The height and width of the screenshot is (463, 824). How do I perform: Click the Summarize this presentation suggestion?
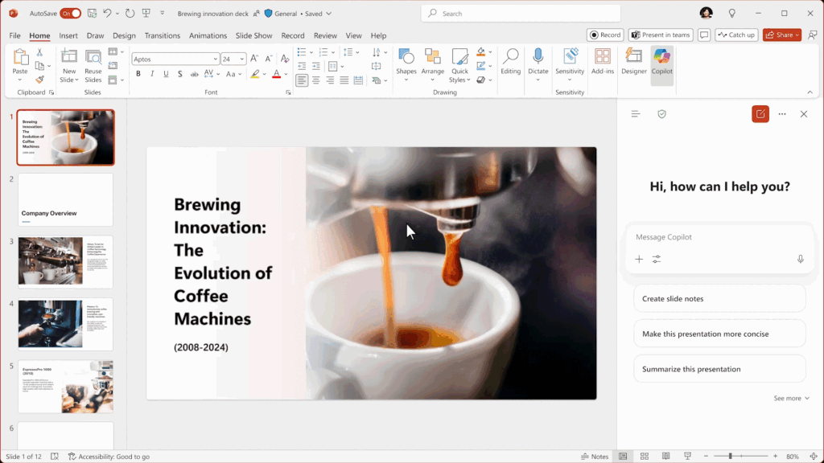(719, 369)
